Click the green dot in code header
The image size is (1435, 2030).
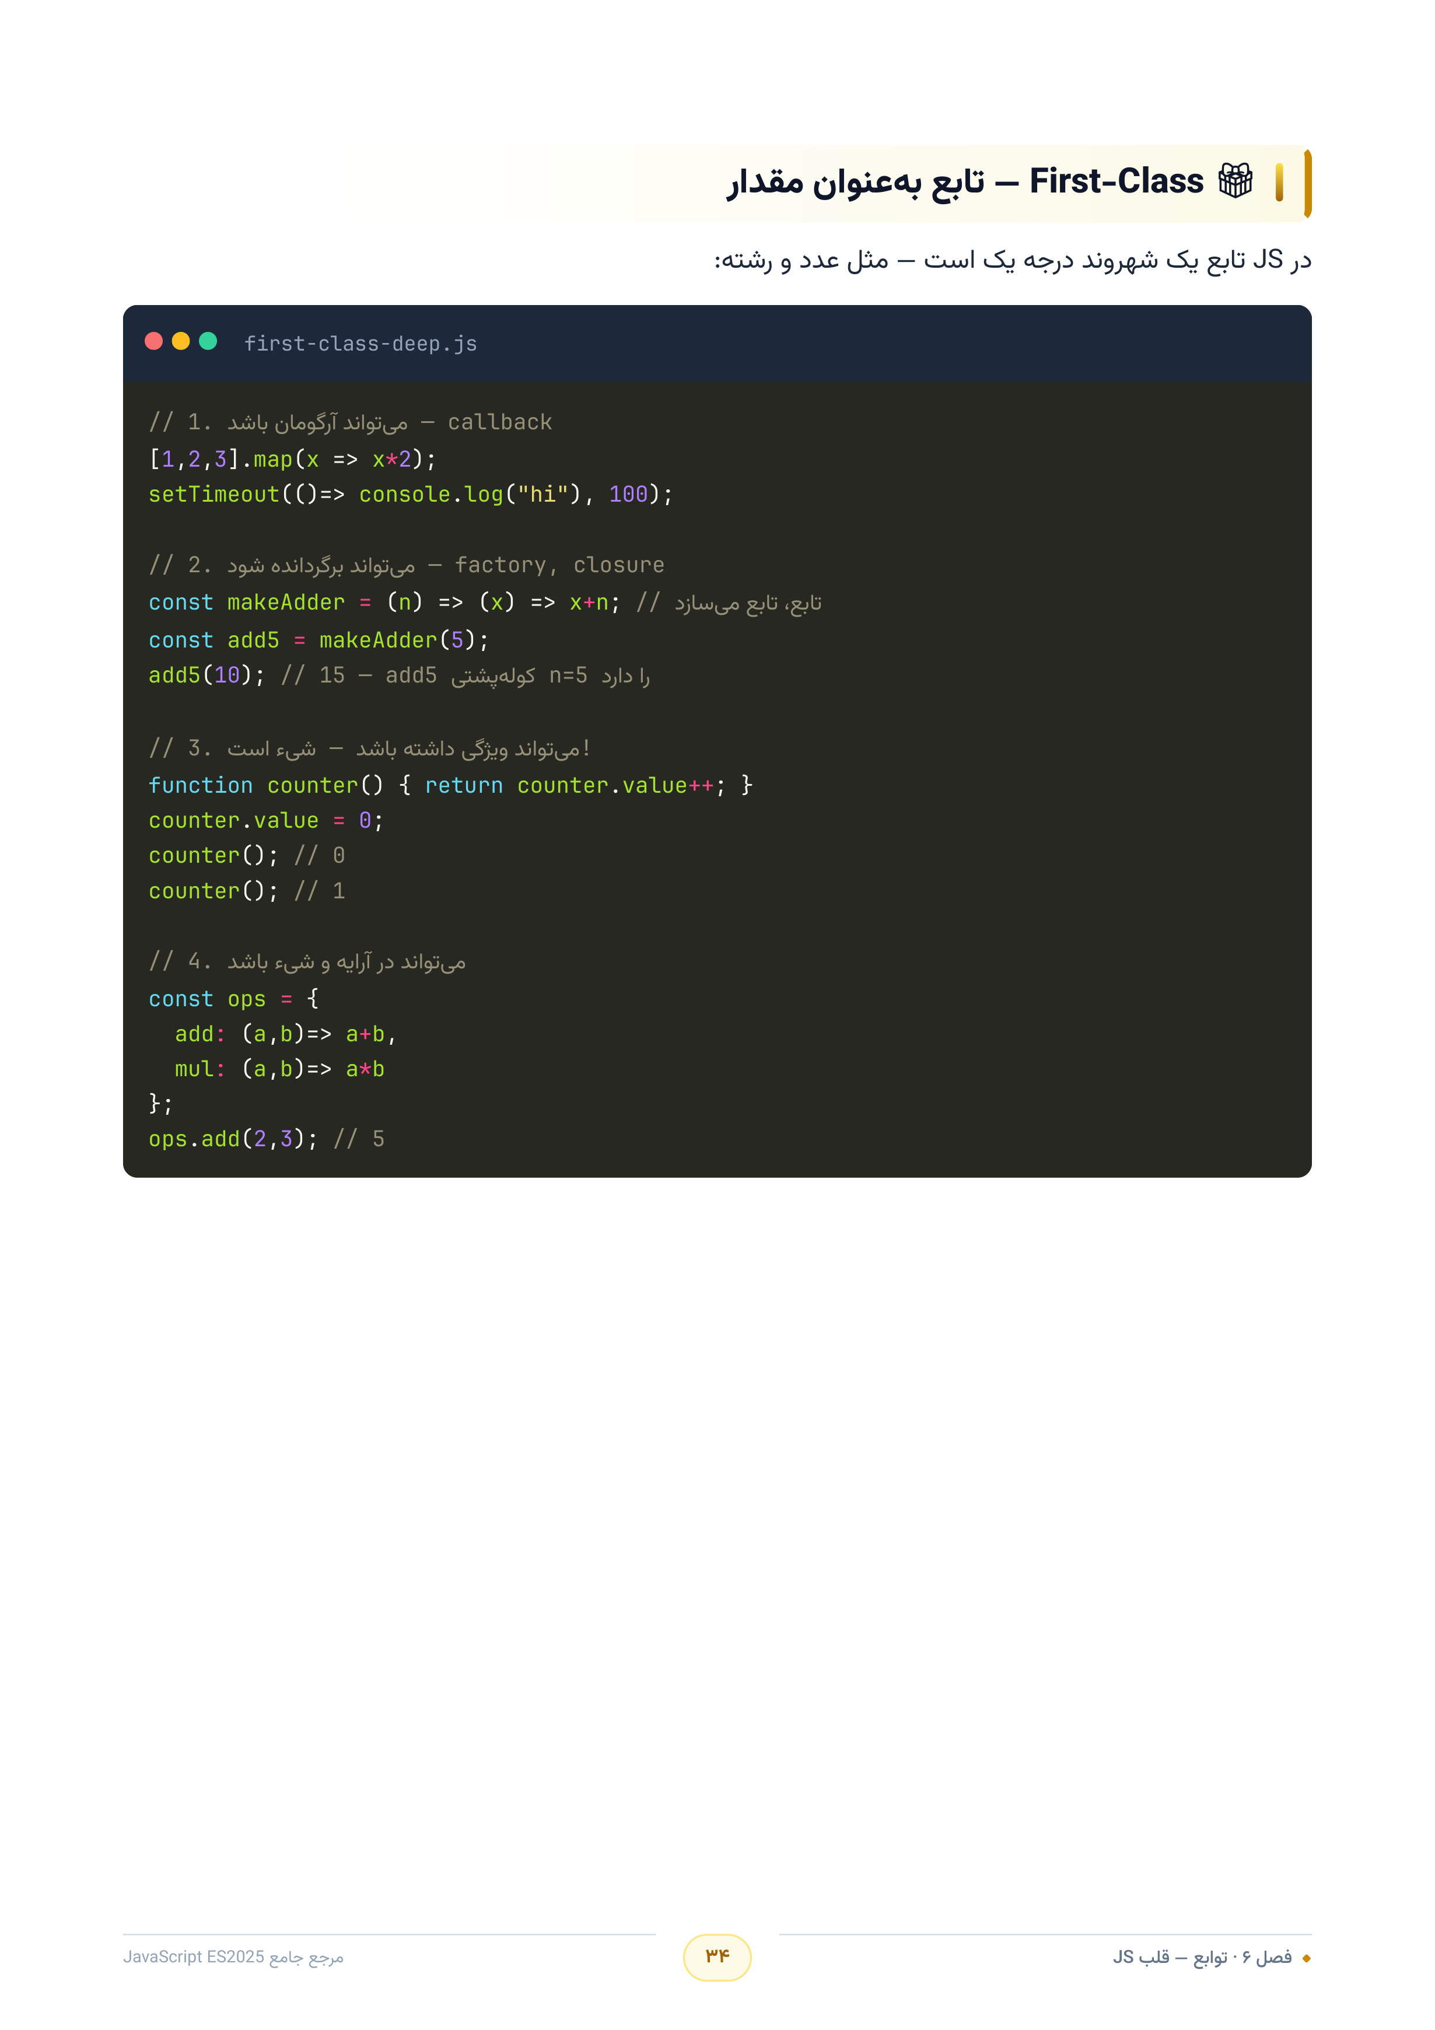[x=209, y=341]
